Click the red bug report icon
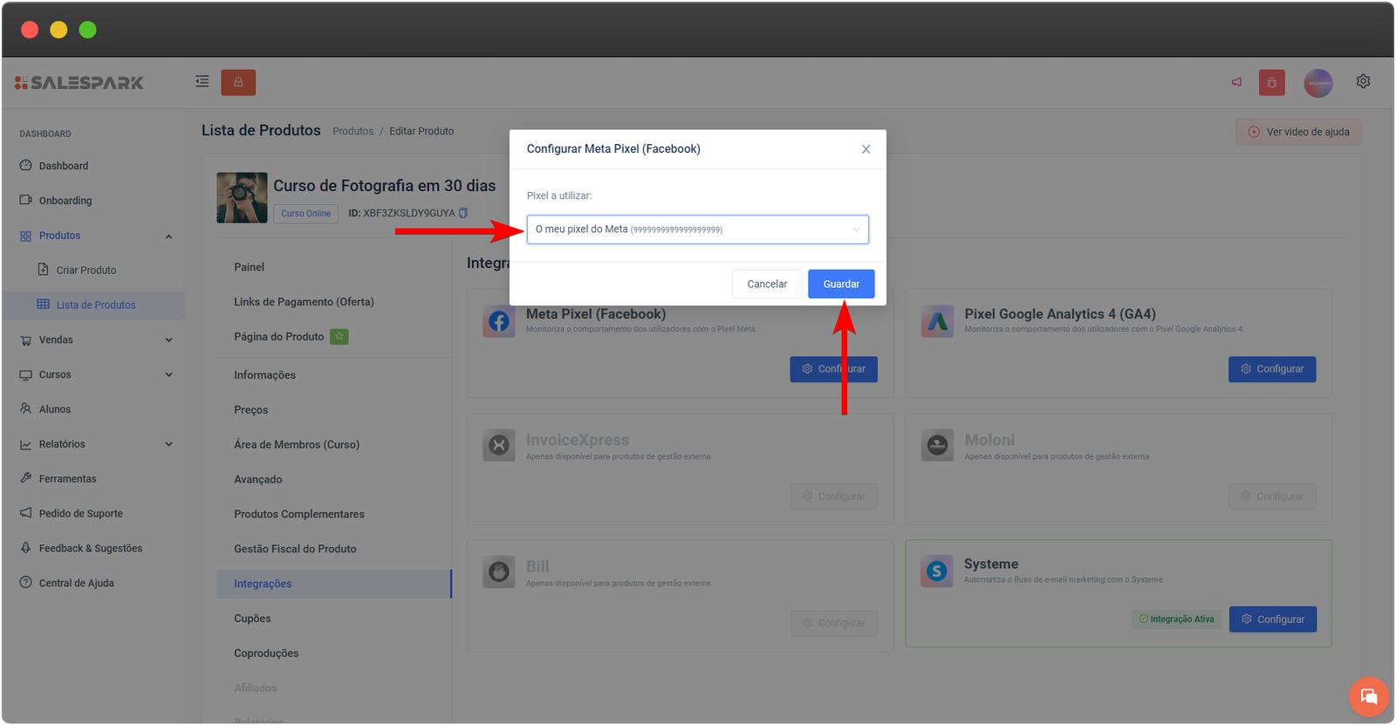 (x=1271, y=82)
